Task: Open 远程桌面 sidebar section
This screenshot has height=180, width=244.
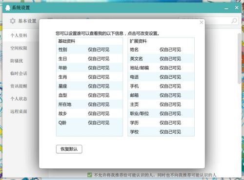Action: pyautogui.click(x=19, y=111)
